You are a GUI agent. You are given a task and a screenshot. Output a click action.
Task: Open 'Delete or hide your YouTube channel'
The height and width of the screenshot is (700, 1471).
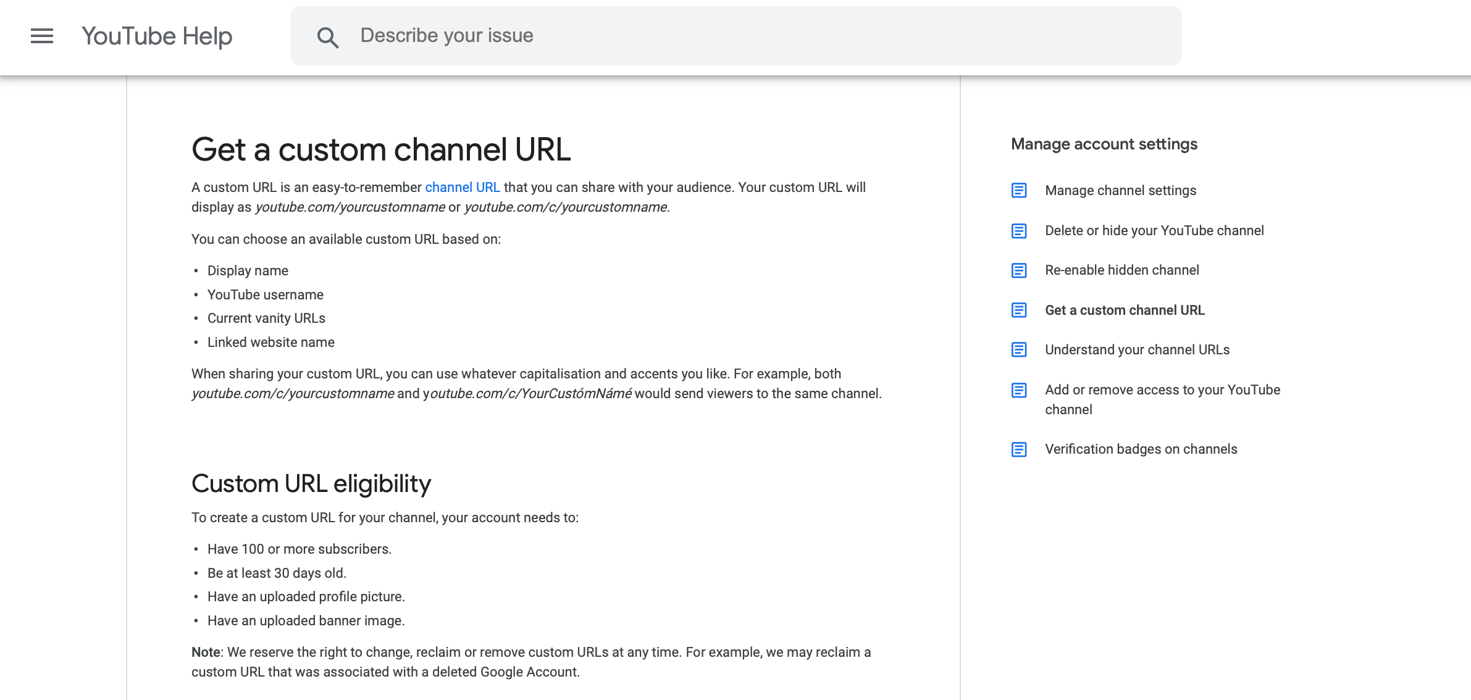coord(1154,231)
